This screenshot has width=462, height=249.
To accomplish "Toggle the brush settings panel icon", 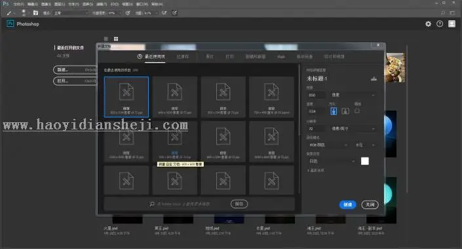I will pos(35,13).
